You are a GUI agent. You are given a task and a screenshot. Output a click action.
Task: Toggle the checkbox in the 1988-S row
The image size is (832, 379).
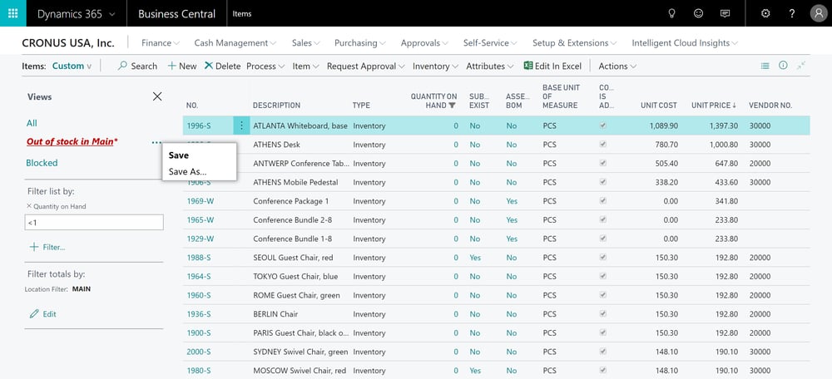click(602, 257)
